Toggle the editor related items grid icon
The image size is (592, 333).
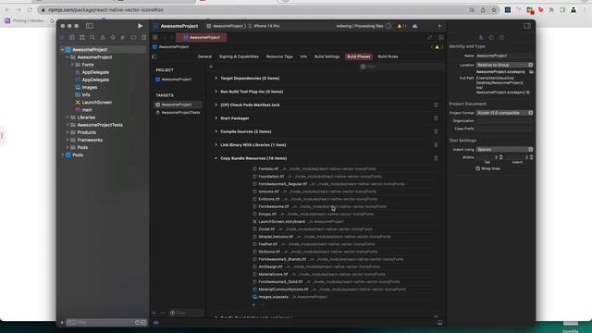pyautogui.click(x=155, y=37)
